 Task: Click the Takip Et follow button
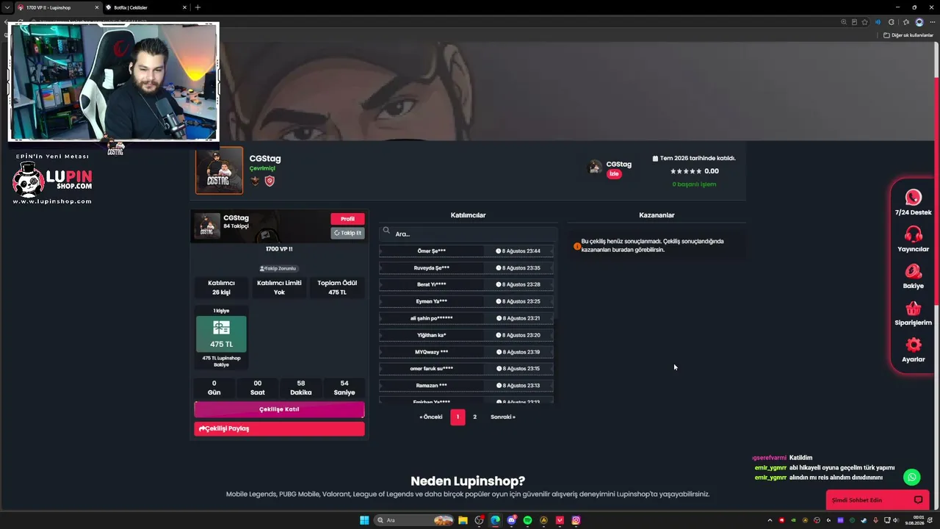click(347, 233)
